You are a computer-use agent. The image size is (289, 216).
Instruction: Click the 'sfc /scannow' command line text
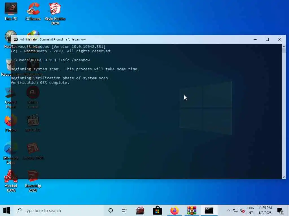pos(76,60)
